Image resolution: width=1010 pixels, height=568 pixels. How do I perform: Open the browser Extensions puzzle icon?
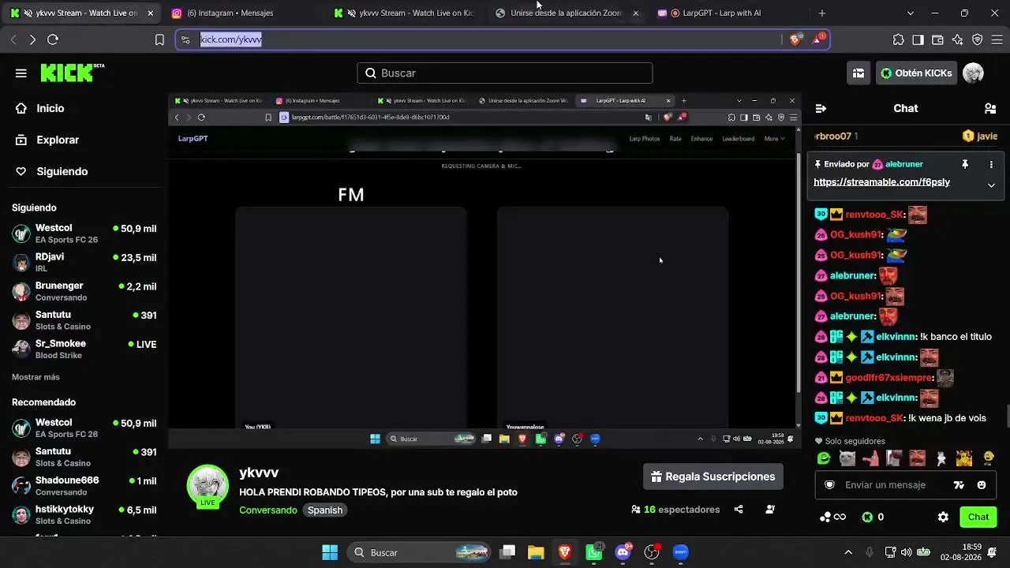point(898,39)
